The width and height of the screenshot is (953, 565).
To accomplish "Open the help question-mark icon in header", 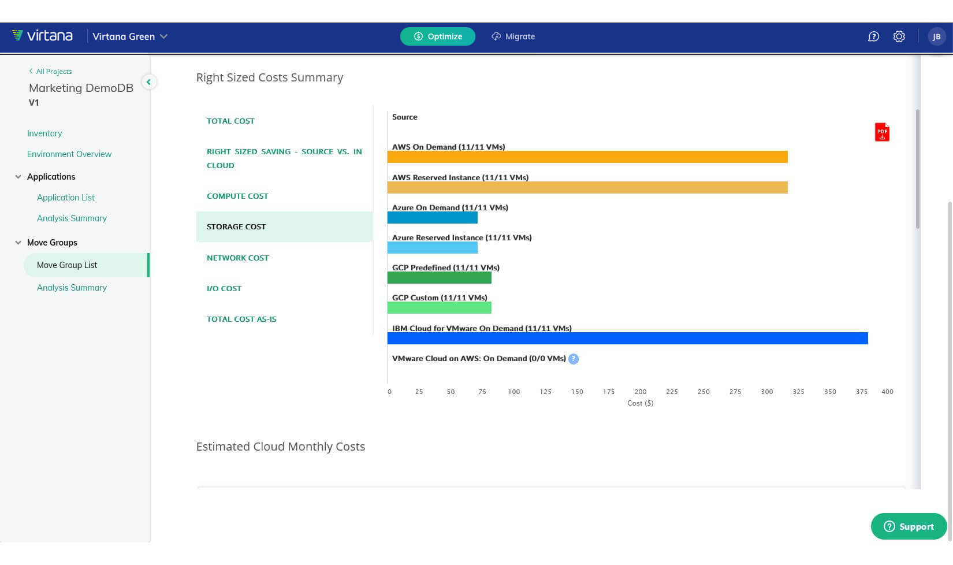I will [x=873, y=36].
